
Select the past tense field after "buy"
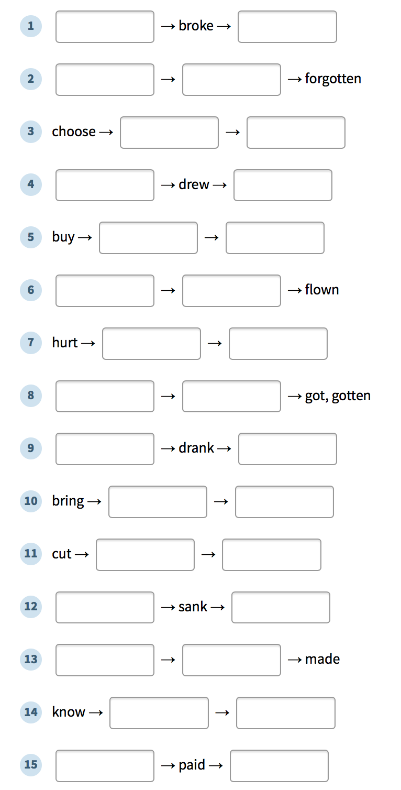(149, 238)
